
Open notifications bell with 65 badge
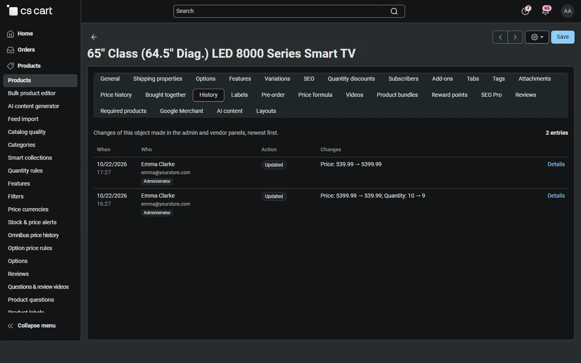(546, 11)
